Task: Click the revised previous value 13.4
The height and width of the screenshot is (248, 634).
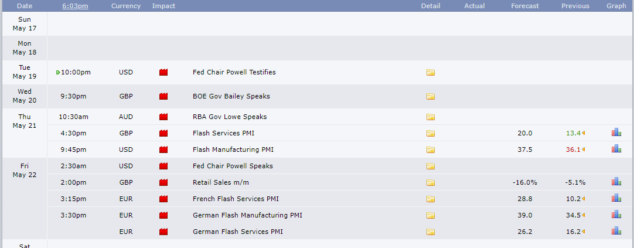Action: tap(572, 133)
